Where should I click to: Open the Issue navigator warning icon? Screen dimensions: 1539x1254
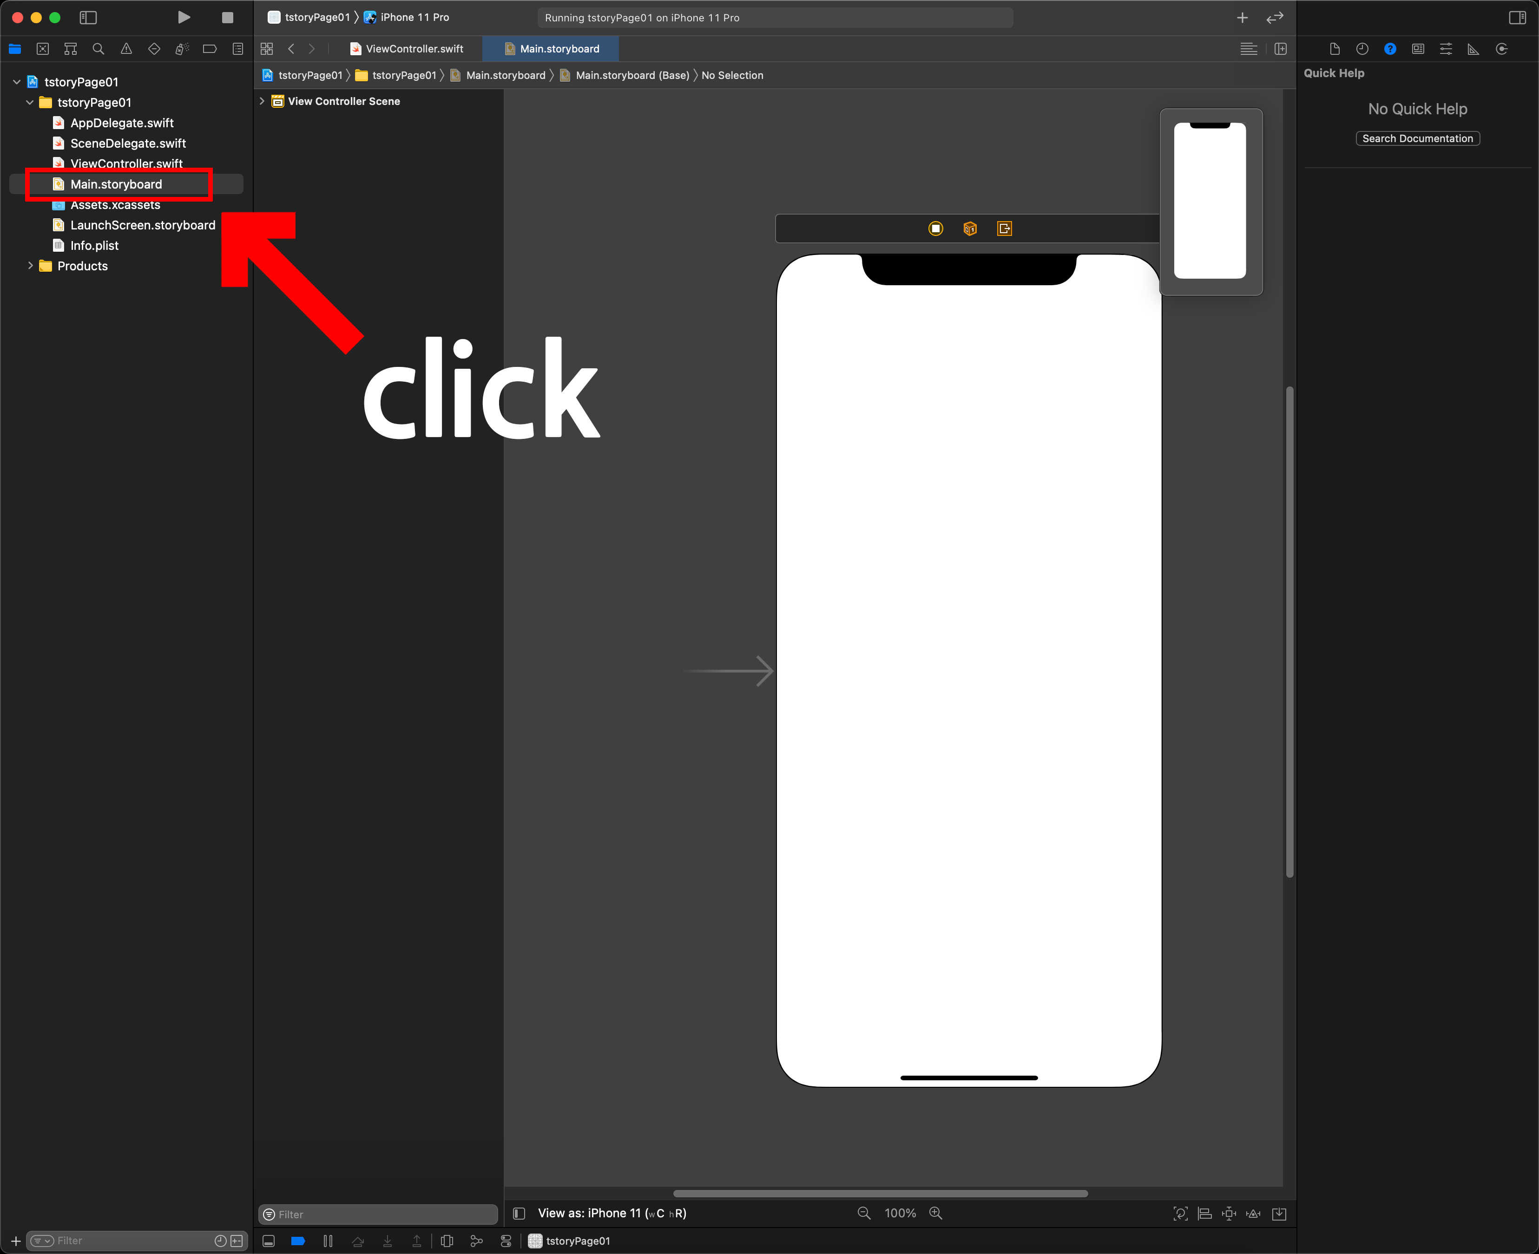(x=126, y=49)
